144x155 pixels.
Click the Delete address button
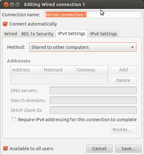tap(123, 80)
